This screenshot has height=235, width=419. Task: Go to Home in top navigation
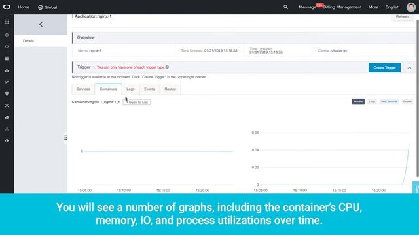click(x=24, y=7)
